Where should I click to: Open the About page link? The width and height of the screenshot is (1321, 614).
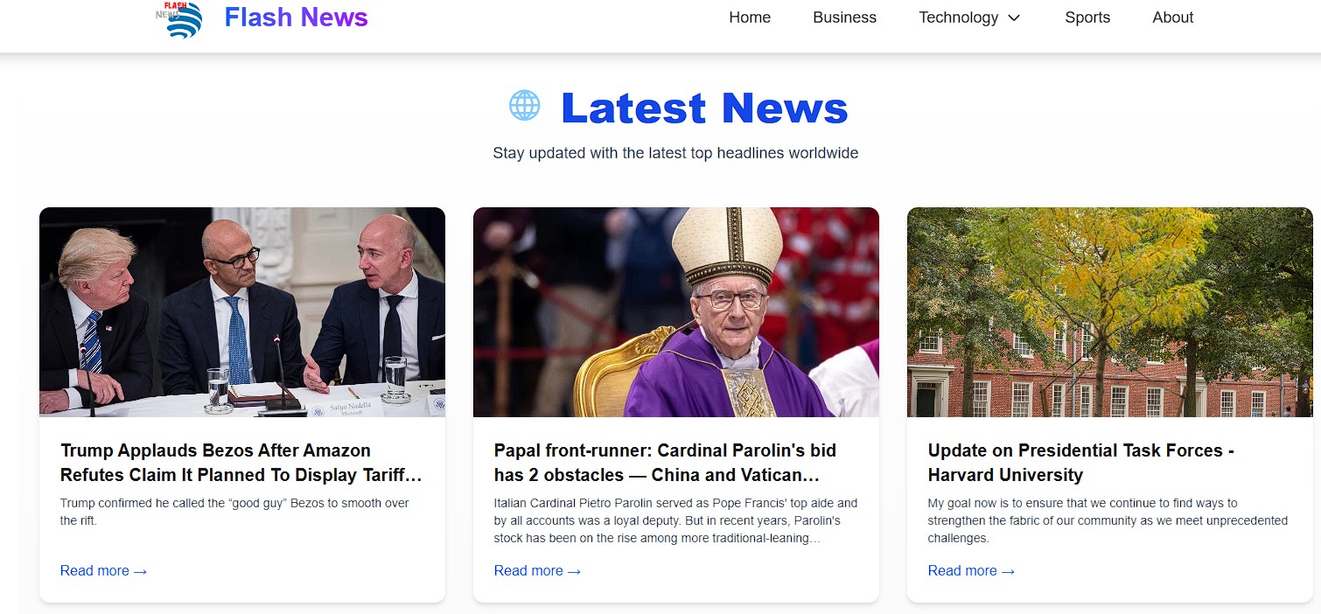point(1172,17)
